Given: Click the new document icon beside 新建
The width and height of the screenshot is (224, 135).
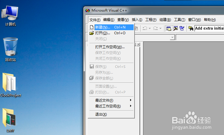Looking at the screenshot, I should tap(92, 27).
